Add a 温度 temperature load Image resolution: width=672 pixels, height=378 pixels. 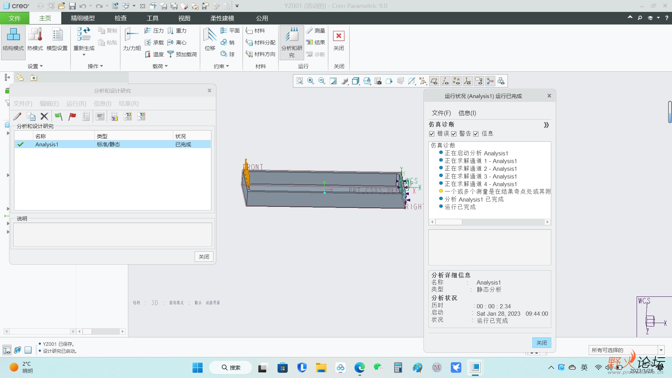154,54
